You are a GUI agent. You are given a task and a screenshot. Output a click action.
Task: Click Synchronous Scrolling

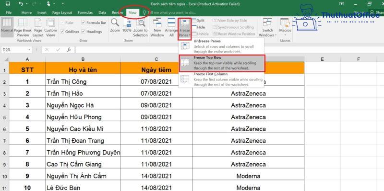pos(233,27)
